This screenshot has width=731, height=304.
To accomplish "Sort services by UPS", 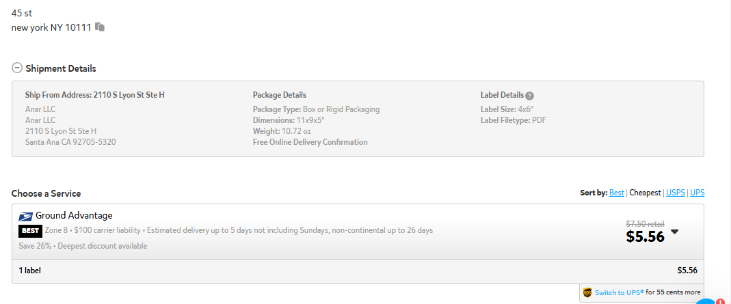I will pos(697,193).
